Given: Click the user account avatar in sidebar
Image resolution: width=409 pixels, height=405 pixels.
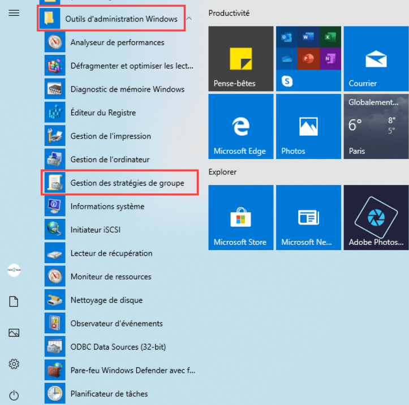Looking at the screenshot, I should 14,270.
